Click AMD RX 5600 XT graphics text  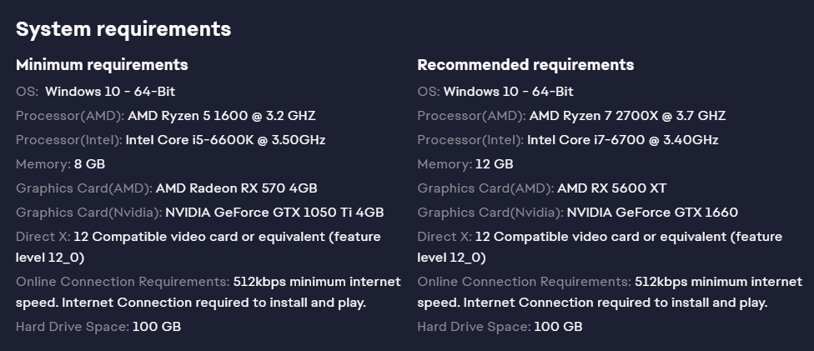tap(611, 188)
